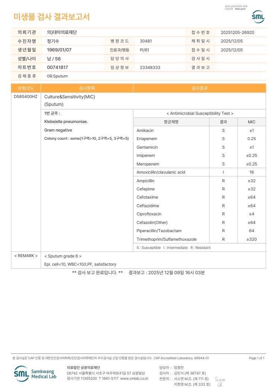Click the specimen type 08:Sputum field
Screen dimensions: 277x392
tap(57, 76)
